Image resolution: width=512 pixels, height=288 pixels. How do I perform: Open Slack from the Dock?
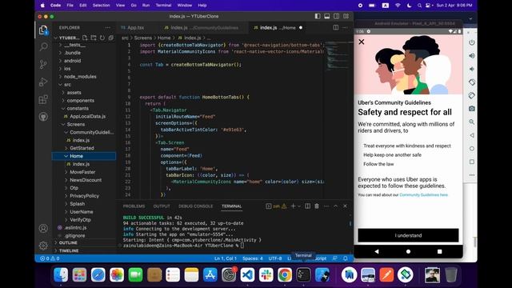(266, 275)
